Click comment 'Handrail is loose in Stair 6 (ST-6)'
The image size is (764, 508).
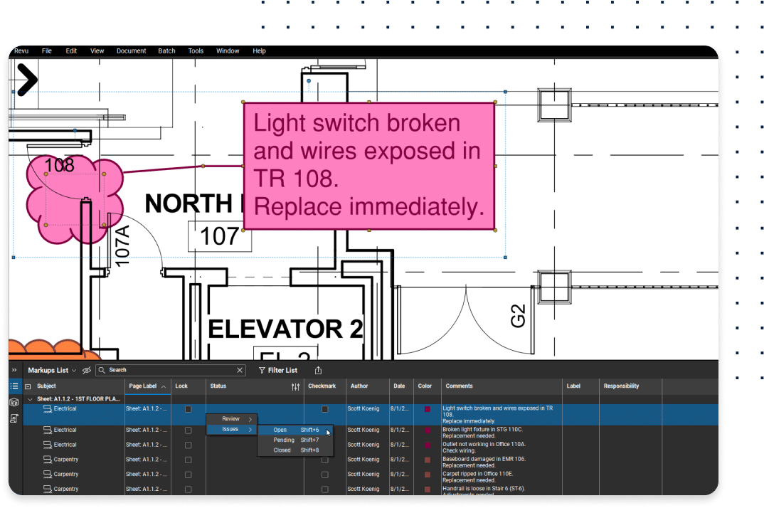tap(483, 488)
